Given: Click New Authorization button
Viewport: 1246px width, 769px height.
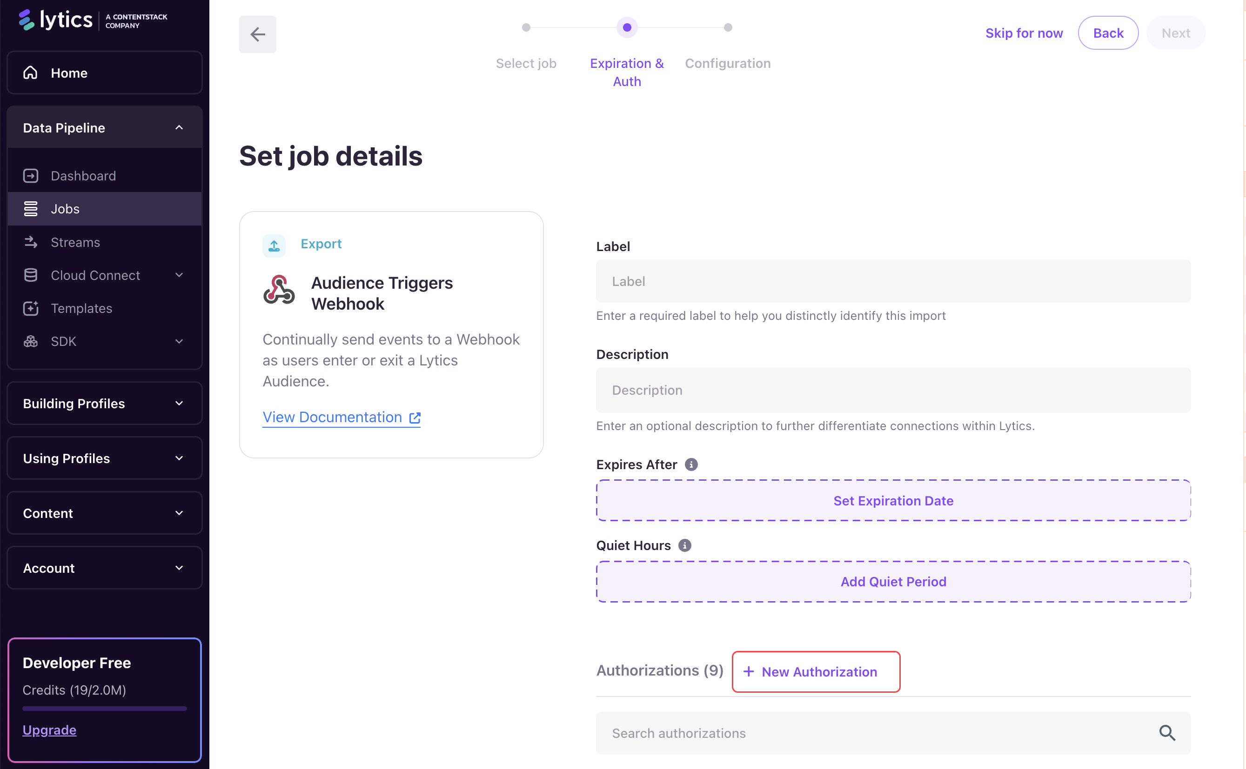Looking at the screenshot, I should tap(816, 671).
